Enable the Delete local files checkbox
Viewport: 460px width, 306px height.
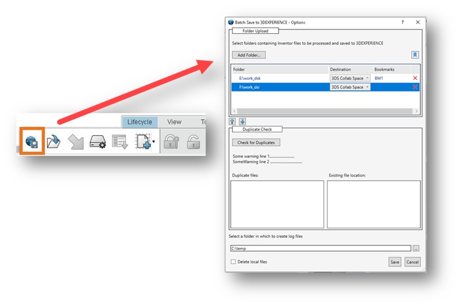click(x=233, y=261)
